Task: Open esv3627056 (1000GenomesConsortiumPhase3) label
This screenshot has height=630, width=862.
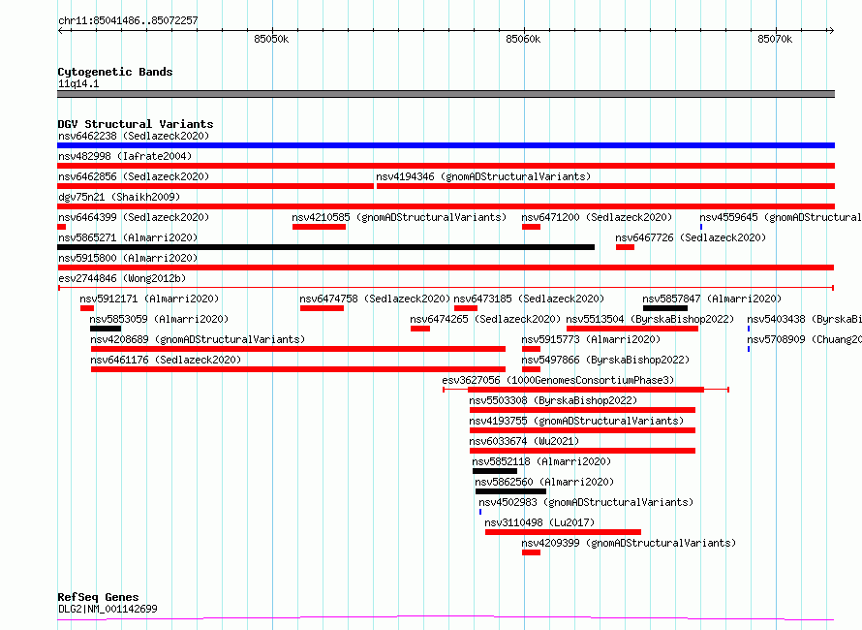Action: (x=558, y=380)
